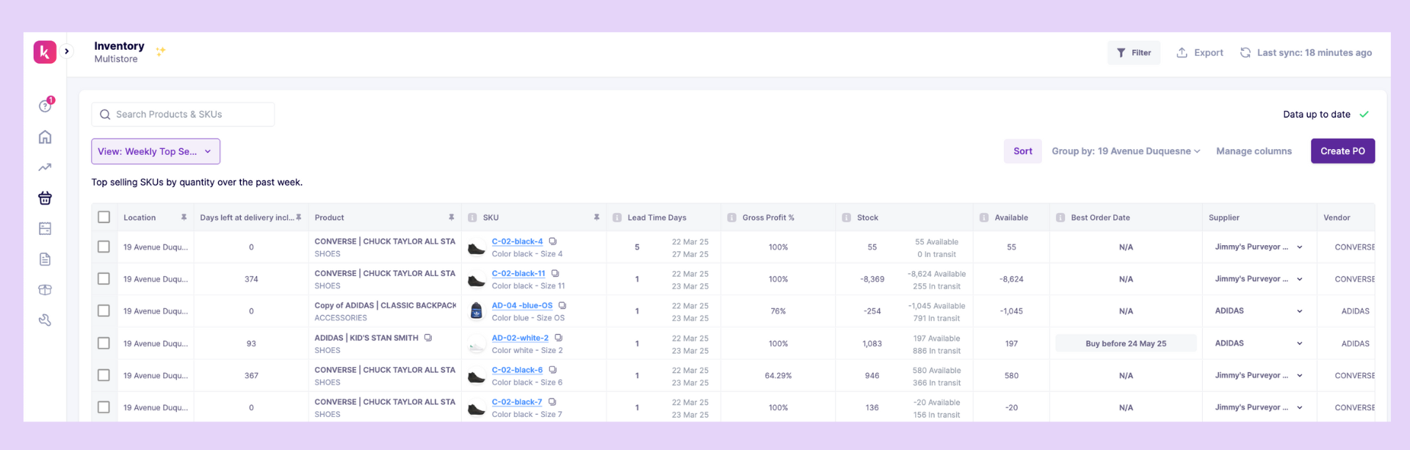Screen dimensions: 1410x450
Task: Select the inventory basket sidebar icon
Action: pyautogui.click(x=45, y=198)
